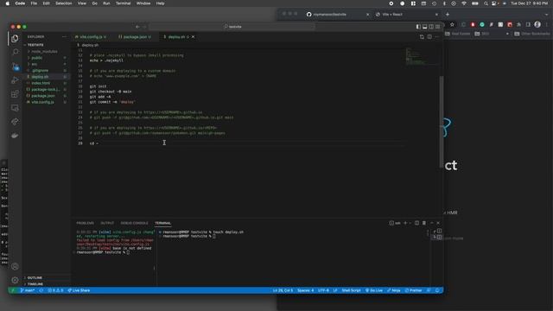Expand the Outline section
553x311 pixels.
(35, 278)
